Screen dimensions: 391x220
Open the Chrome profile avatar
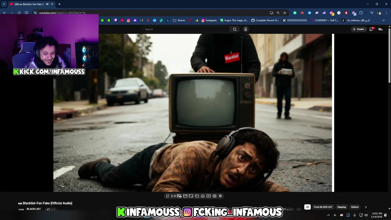pyautogui.click(x=379, y=13)
